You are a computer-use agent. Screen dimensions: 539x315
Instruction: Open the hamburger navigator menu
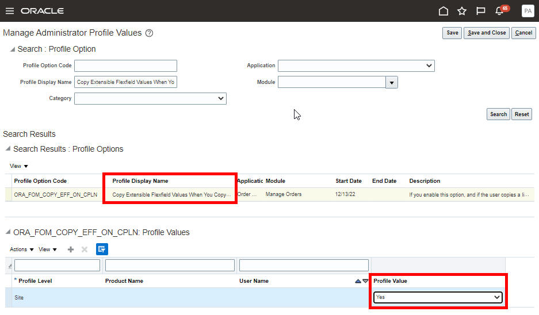10,11
